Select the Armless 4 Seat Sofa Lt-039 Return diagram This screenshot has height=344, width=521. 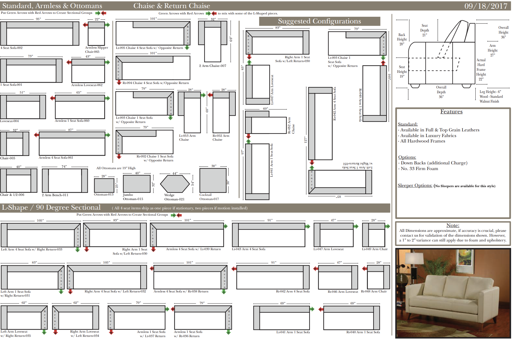(187, 235)
